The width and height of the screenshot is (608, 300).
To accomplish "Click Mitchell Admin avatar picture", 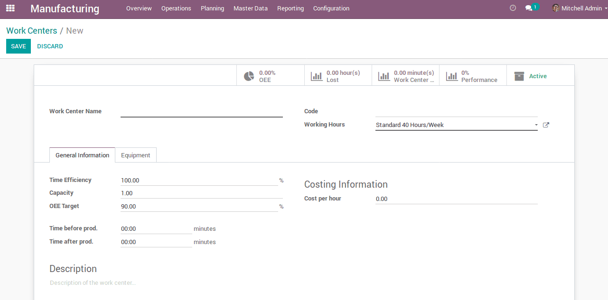I will (555, 8).
